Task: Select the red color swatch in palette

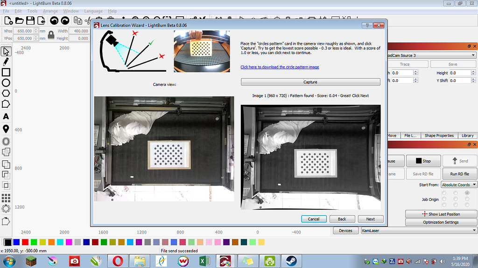Action: coord(25,242)
